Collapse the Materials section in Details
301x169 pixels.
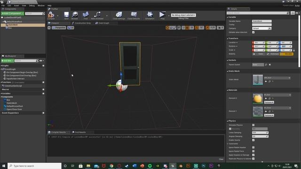point(228,90)
